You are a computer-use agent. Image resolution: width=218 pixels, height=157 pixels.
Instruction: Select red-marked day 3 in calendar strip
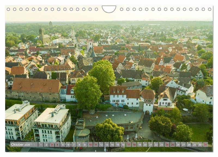click(x=52, y=144)
